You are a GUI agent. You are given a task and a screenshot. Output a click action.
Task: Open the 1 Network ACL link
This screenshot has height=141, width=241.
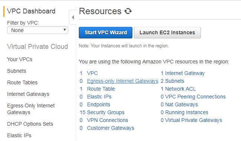click(178, 89)
